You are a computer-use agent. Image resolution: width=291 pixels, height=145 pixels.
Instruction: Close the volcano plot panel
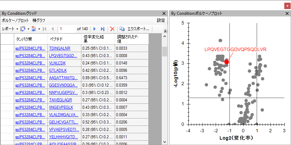pos(287,14)
